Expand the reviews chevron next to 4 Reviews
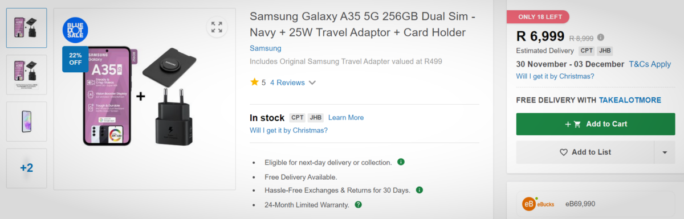This screenshot has height=219, width=684. (x=312, y=82)
